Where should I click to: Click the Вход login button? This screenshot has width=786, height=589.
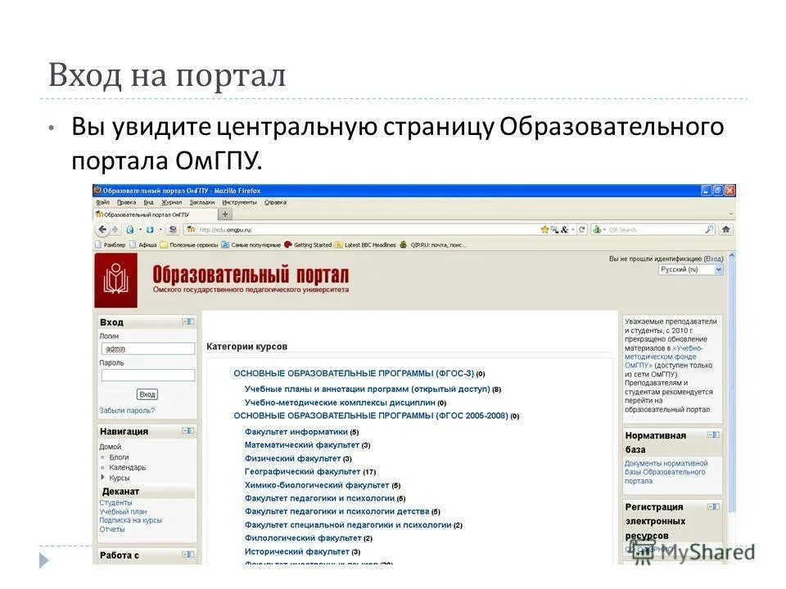pyautogui.click(x=147, y=394)
